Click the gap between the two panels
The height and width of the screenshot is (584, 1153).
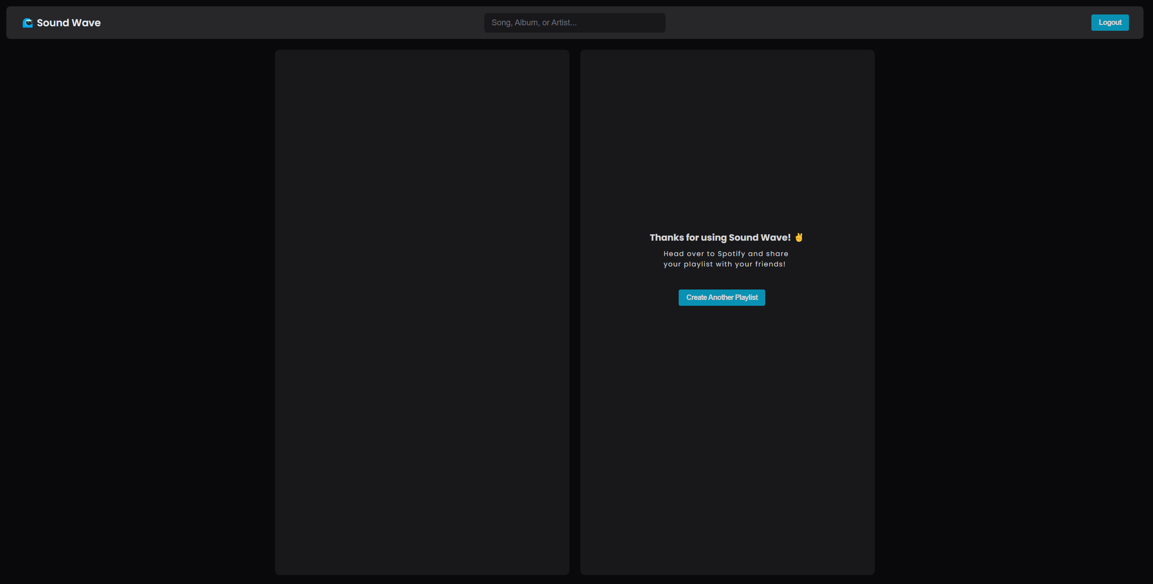[x=574, y=312]
